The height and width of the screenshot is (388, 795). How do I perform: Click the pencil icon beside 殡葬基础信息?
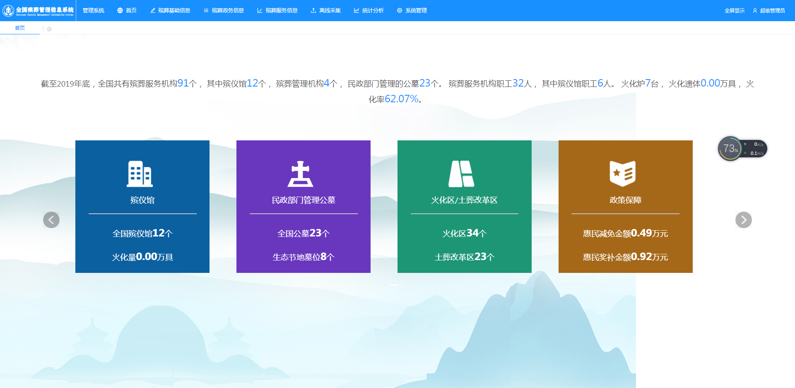[153, 10]
